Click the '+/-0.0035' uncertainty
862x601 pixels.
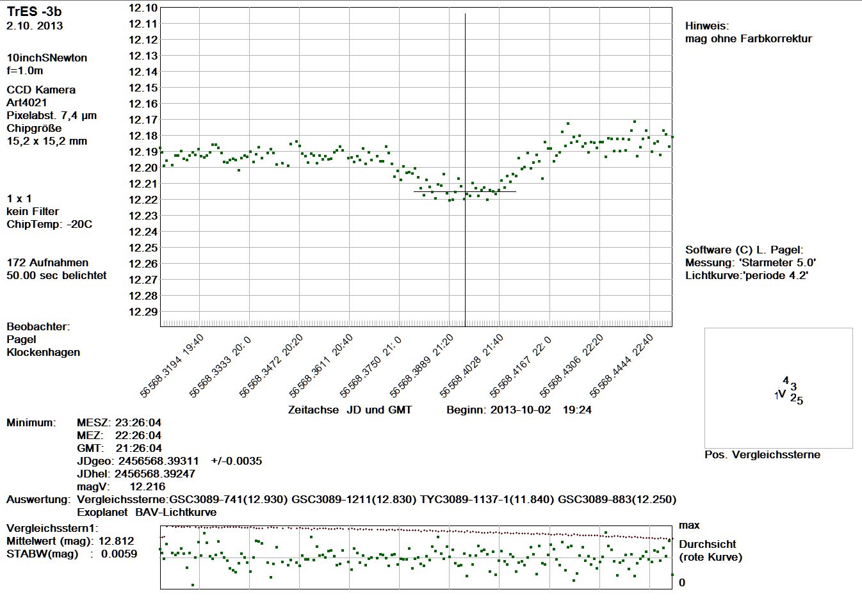[236, 461]
